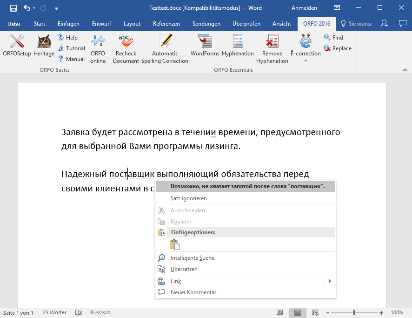The width and height of the screenshot is (412, 318).
Task: Select "Satz ignorieren" in context menu
Action: (189, 198)
